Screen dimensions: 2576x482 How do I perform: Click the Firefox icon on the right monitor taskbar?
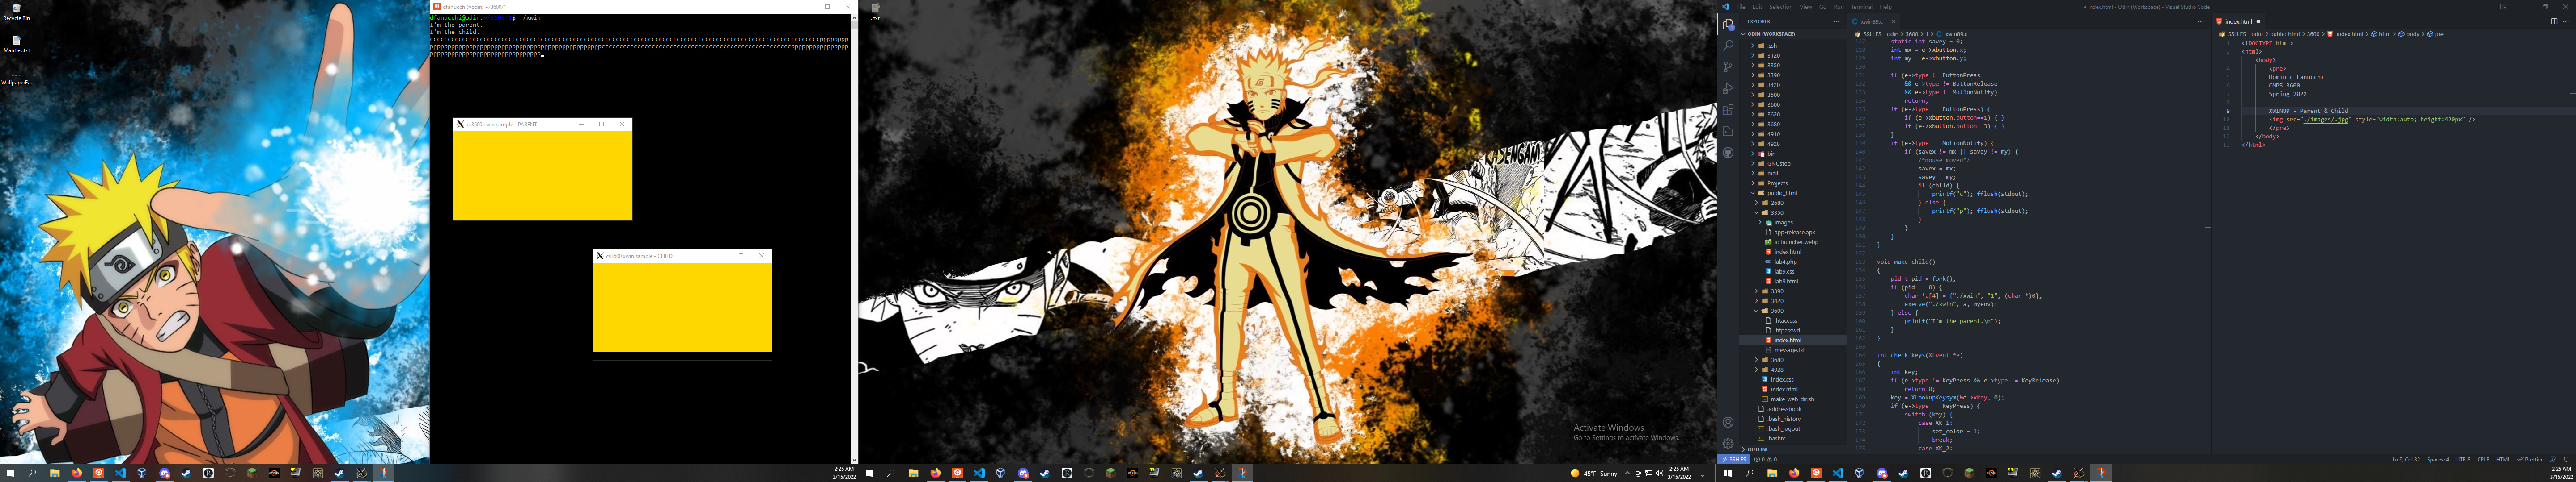pos(1794,473)
